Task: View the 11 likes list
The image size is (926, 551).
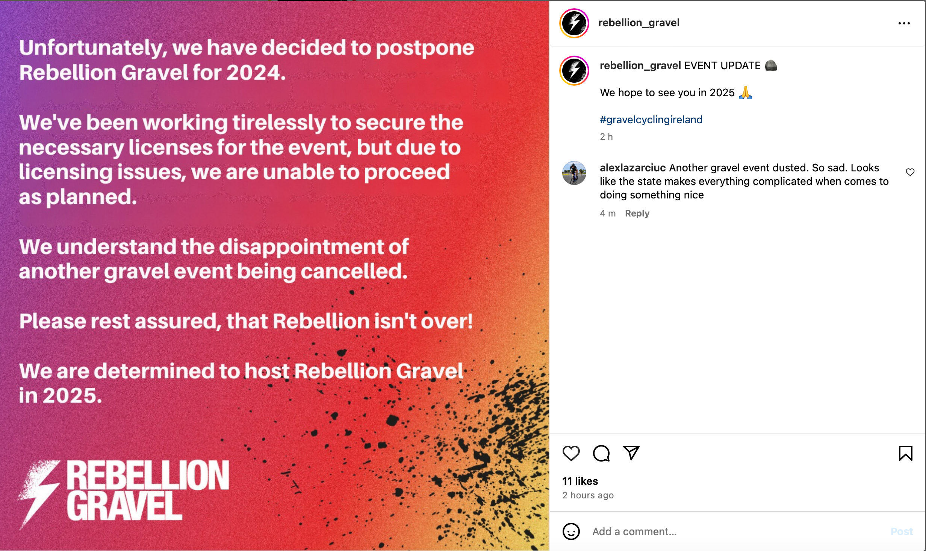Action: pos(580,481)
